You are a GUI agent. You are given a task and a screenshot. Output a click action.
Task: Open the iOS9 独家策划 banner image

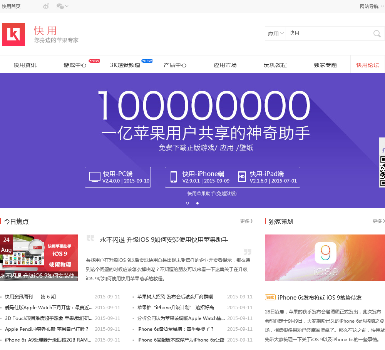tap(325, 258)
